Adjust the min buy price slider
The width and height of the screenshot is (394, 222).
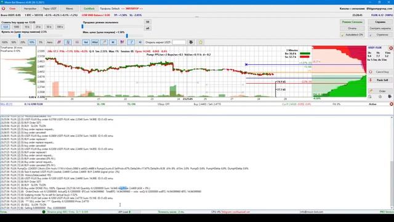tap(127, 36)
